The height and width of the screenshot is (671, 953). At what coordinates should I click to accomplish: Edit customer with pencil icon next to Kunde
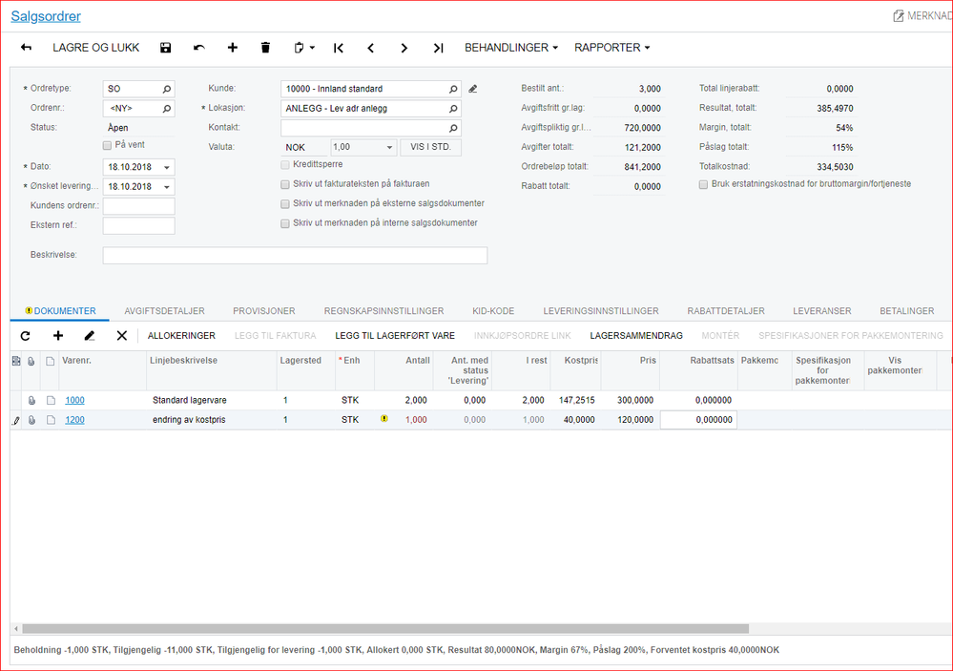pos(473,89)
